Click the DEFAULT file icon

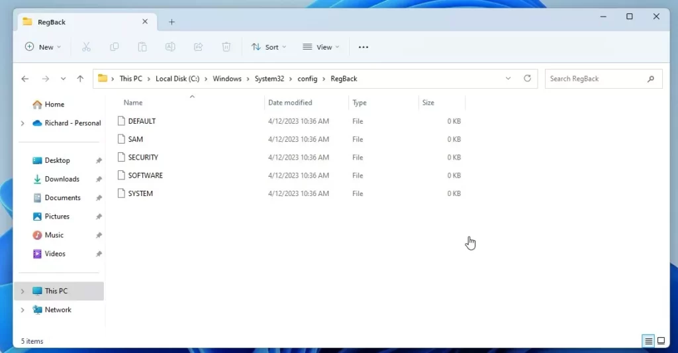(122, 121)
